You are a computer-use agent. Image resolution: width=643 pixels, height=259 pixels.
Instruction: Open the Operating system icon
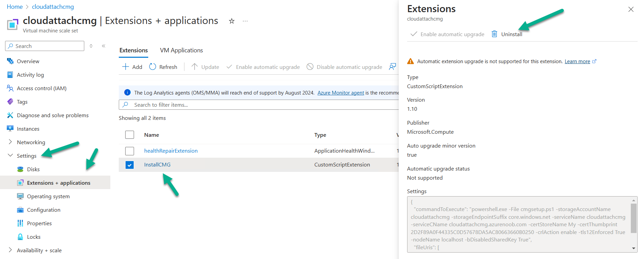20,196
